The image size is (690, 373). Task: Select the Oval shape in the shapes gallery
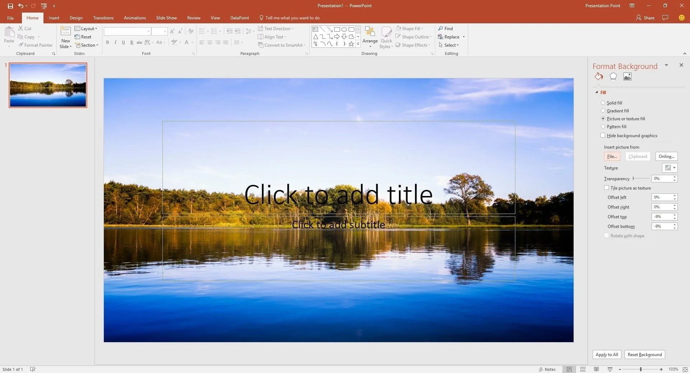[344, 29]
